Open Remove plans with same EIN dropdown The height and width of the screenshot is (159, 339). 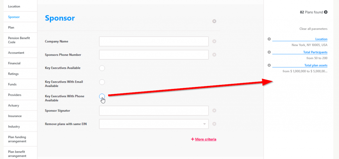204,124
